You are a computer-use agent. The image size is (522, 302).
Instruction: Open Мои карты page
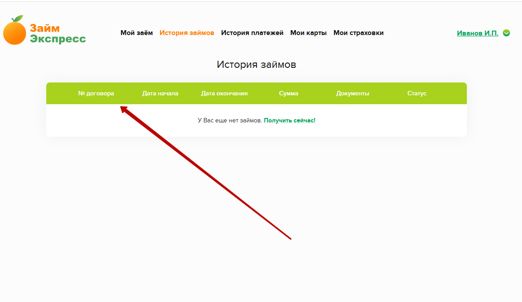pyautogui.click(x=308, y=33)
